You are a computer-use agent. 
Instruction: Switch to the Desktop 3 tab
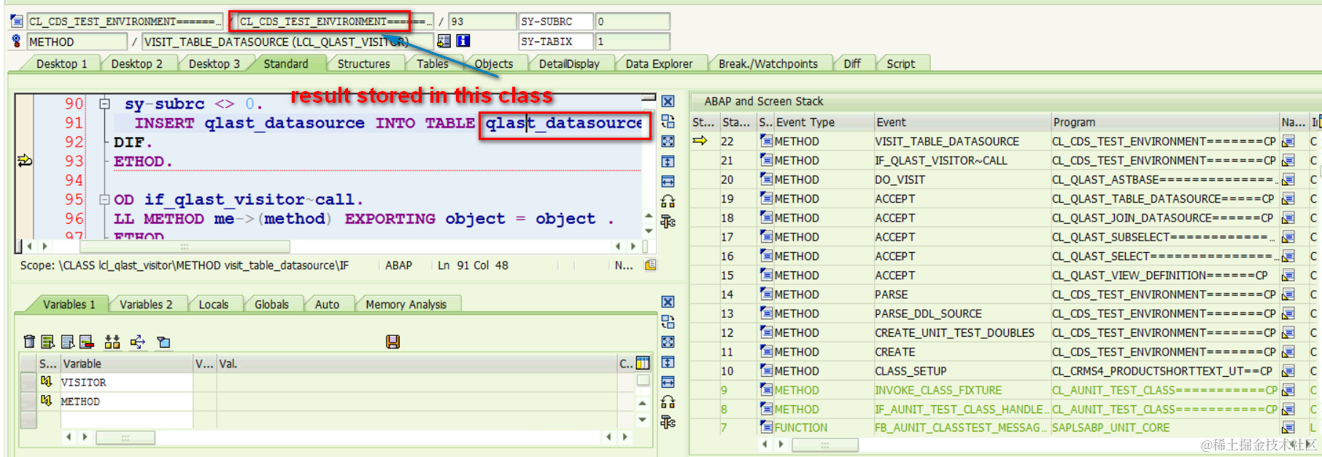pyautogui.click(x=214, y=63)
